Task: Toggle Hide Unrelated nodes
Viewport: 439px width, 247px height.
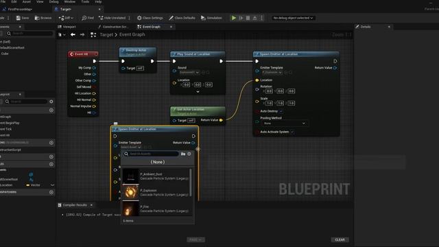Action: tap(112, 18)
